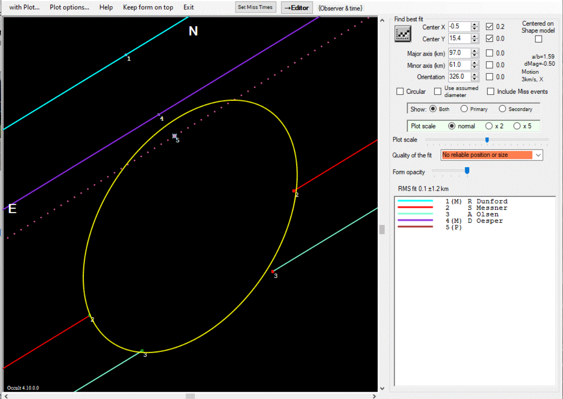Click the Exit menu item
Viewport: 563px width, 399px height.
pyautogui.click(x=189, y=7)
